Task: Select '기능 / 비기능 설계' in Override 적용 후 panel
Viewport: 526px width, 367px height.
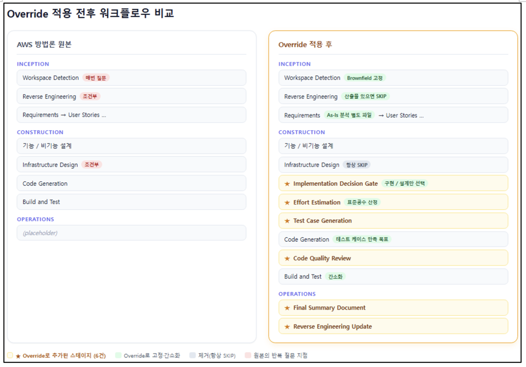Action: [393, 146]
